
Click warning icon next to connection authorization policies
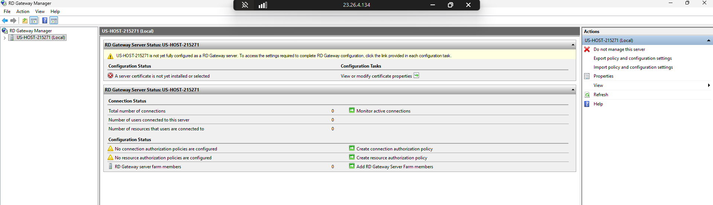click(110, 149)
